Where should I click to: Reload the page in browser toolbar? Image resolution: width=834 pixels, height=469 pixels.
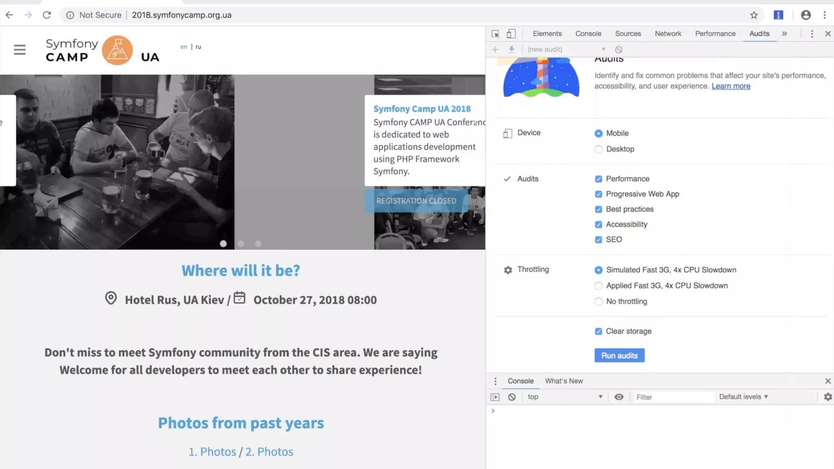click(x=47, y=15)
